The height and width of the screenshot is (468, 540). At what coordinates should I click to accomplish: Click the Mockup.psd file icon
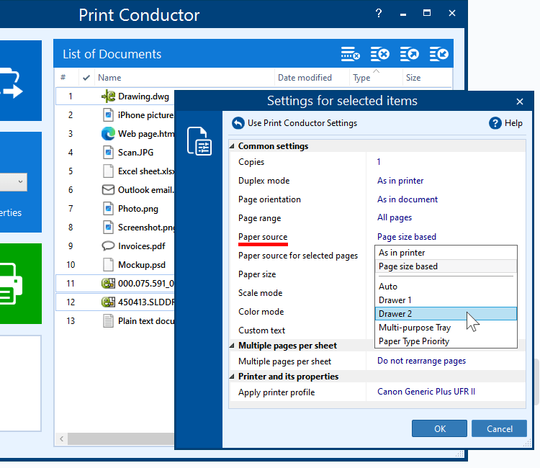point(108,264)
